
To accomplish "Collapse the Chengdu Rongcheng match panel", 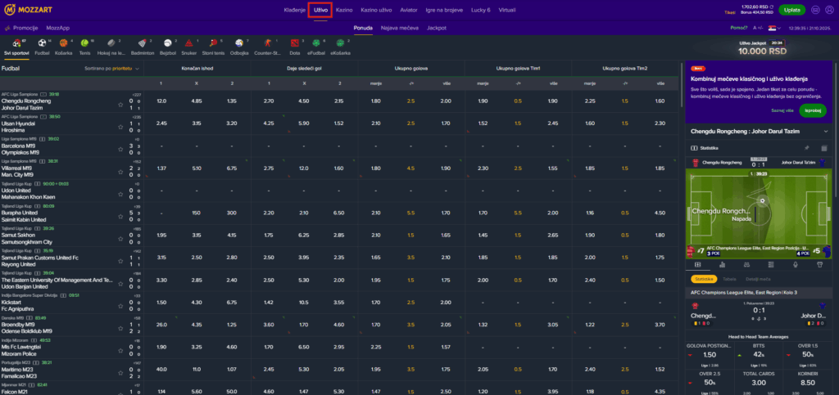I will tap(826, 131).
